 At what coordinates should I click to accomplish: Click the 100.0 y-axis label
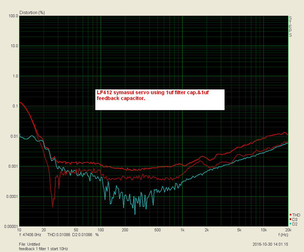[x=13, y=16]
